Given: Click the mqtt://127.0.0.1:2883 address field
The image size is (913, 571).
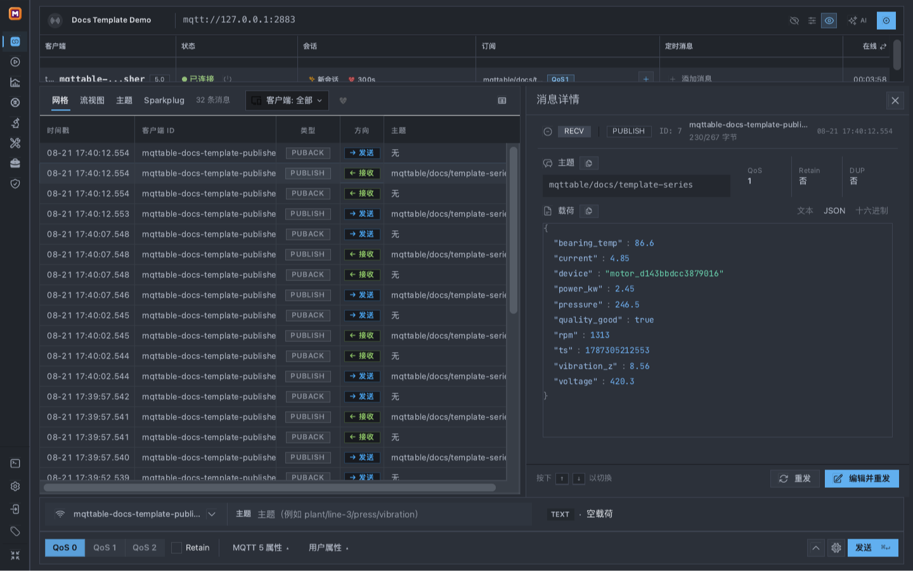Looking at the screenshot, I should (x=239, y=20).
